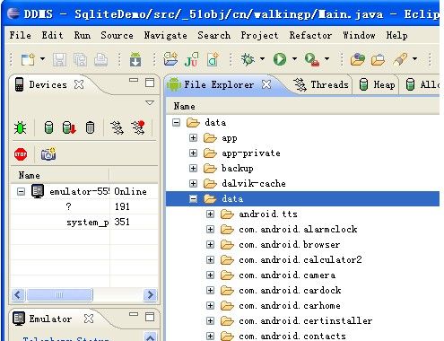Open the New wizard dropdown arrow
The width and height of the screenshot is (444, 341).
pyautogui.click(x=42, y=59)
